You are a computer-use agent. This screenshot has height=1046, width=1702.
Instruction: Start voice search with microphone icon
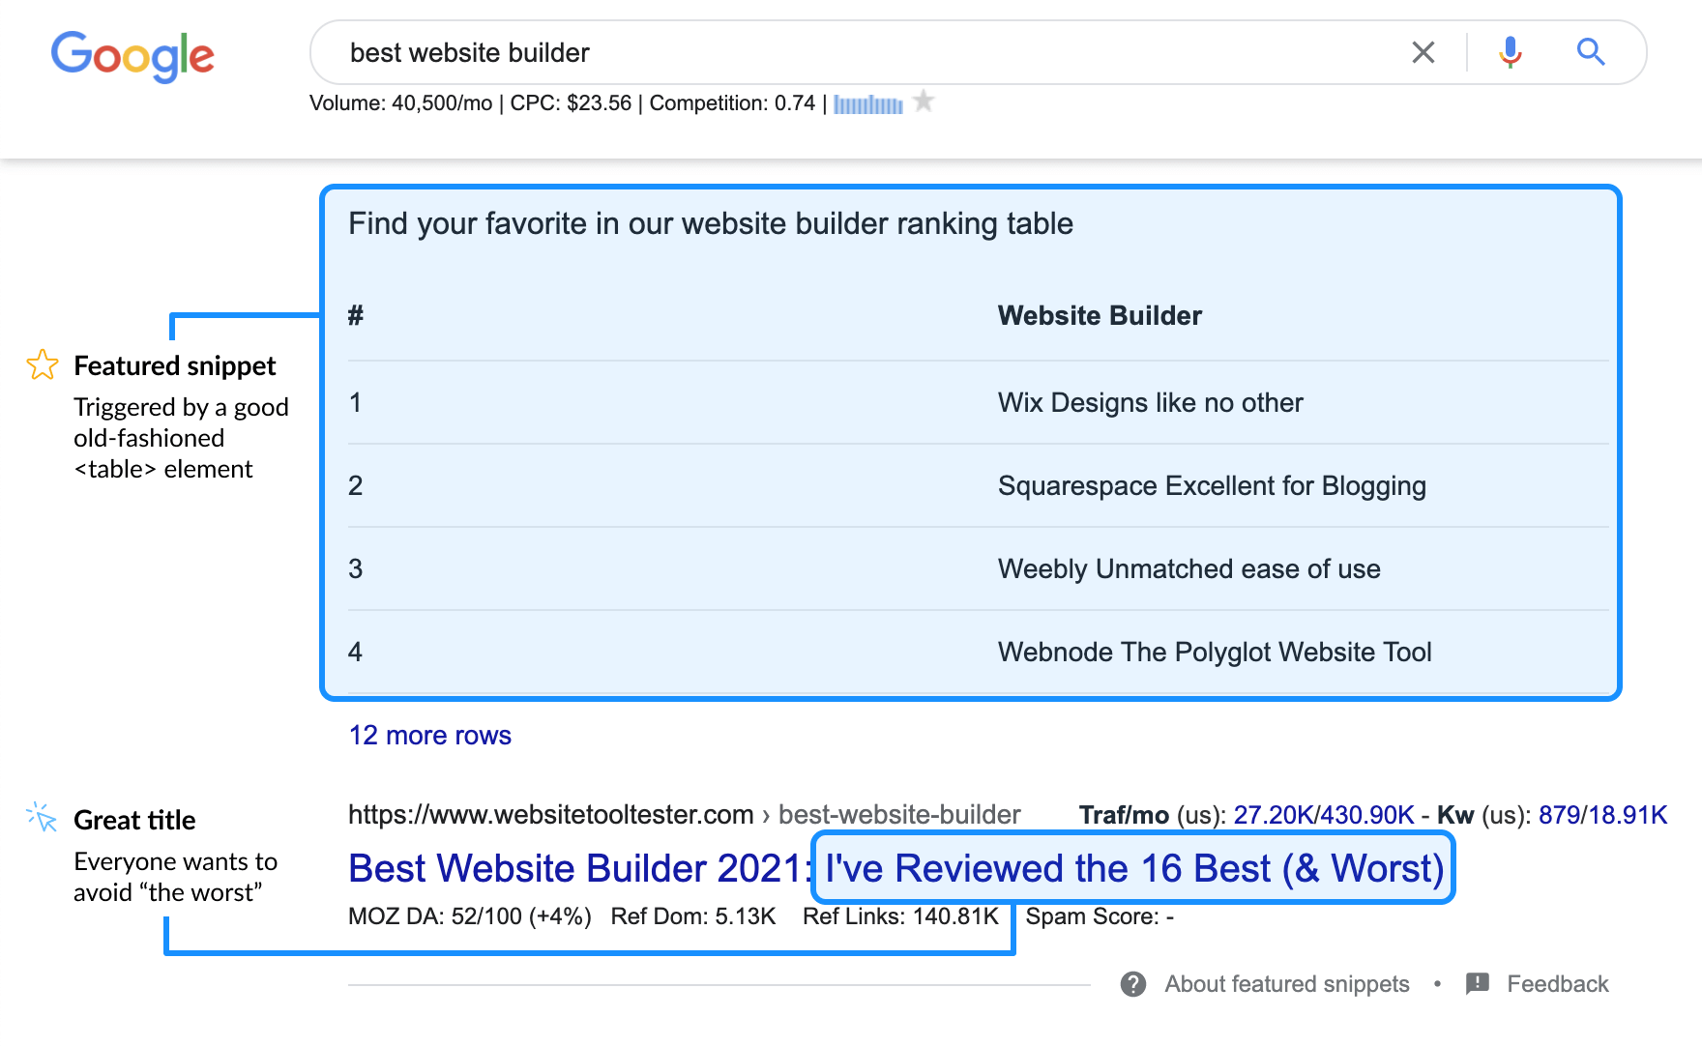point(1511,52)
